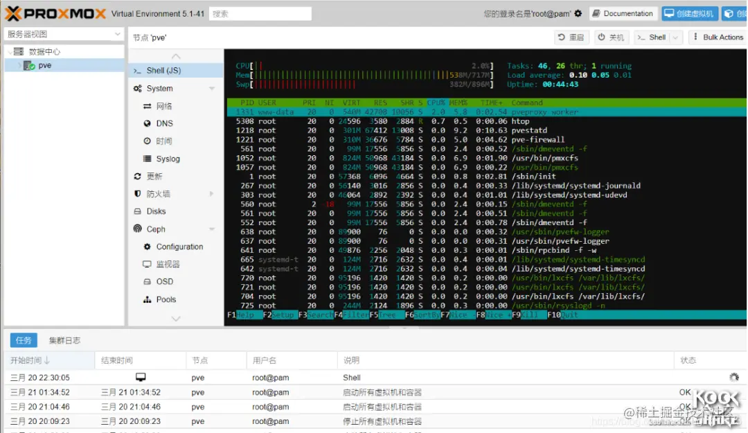
Task: Click the Bulk Actions button
Action: tap(718, 37)
